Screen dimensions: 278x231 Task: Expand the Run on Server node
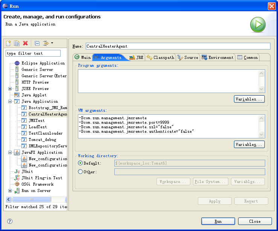[x=10, y=190]
